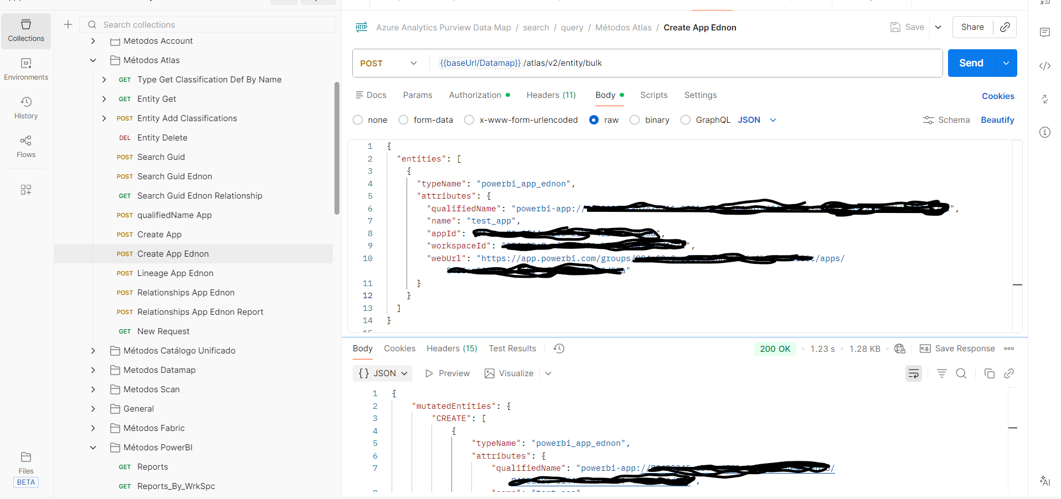This screenshot has height=499, width=1061.
Task: Open the response Cookies tab
Action: [400, 349]
